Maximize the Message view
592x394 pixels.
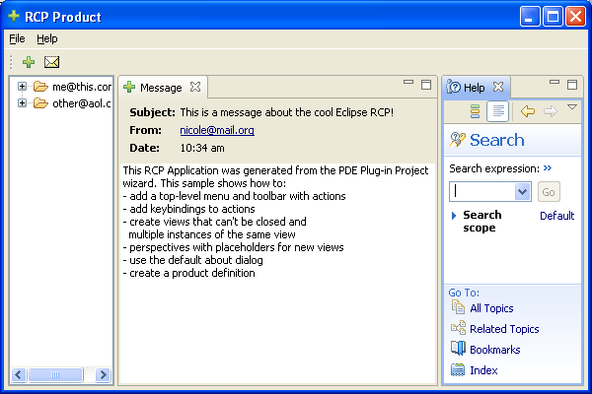coord(426,85)
